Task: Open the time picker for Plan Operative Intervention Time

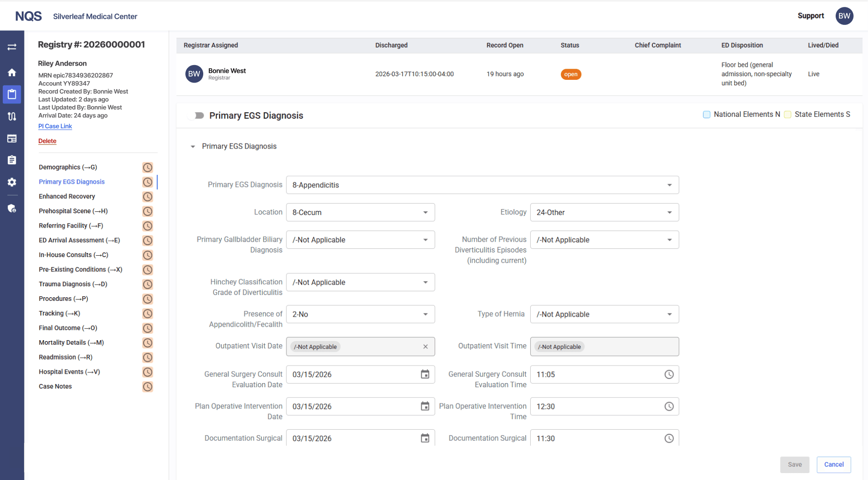Action: tap(669, 406)
